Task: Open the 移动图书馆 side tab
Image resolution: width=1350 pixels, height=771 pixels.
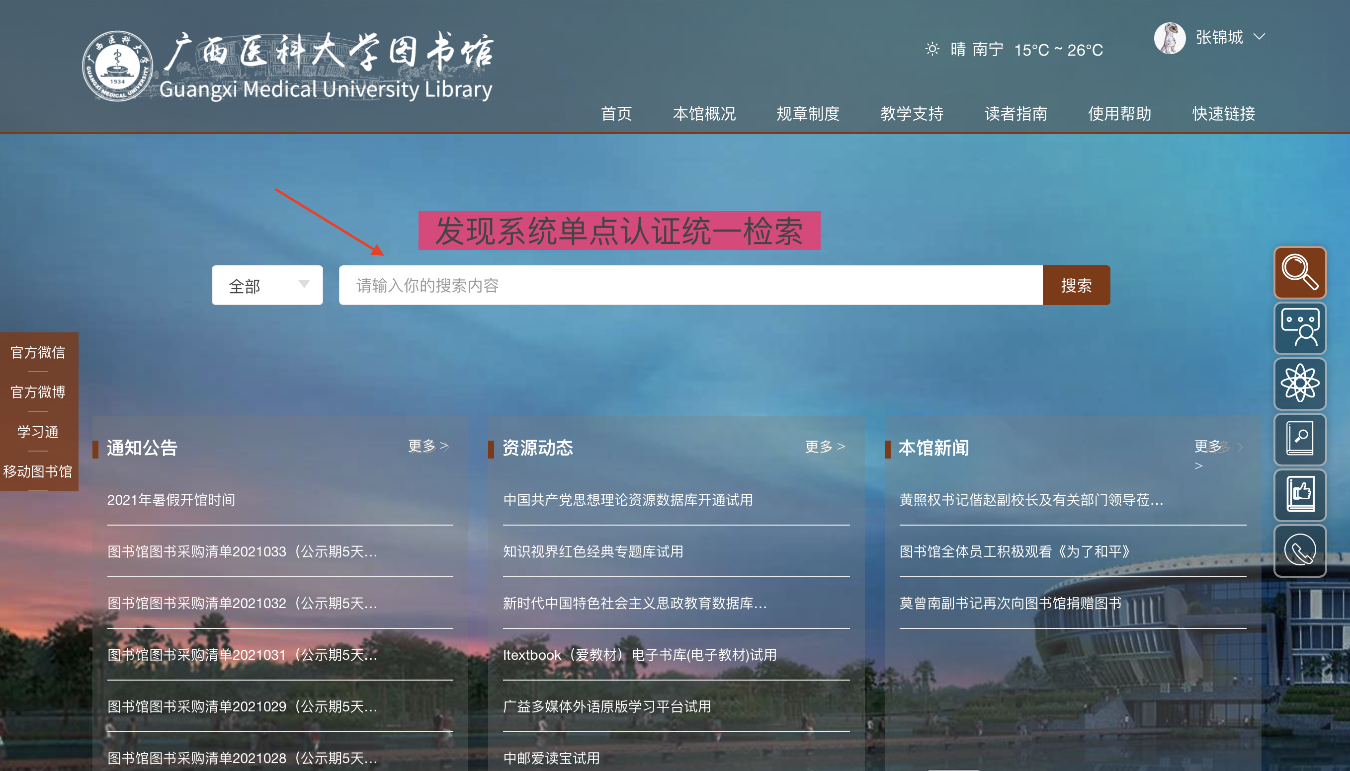Action: (x=38, y=471)
